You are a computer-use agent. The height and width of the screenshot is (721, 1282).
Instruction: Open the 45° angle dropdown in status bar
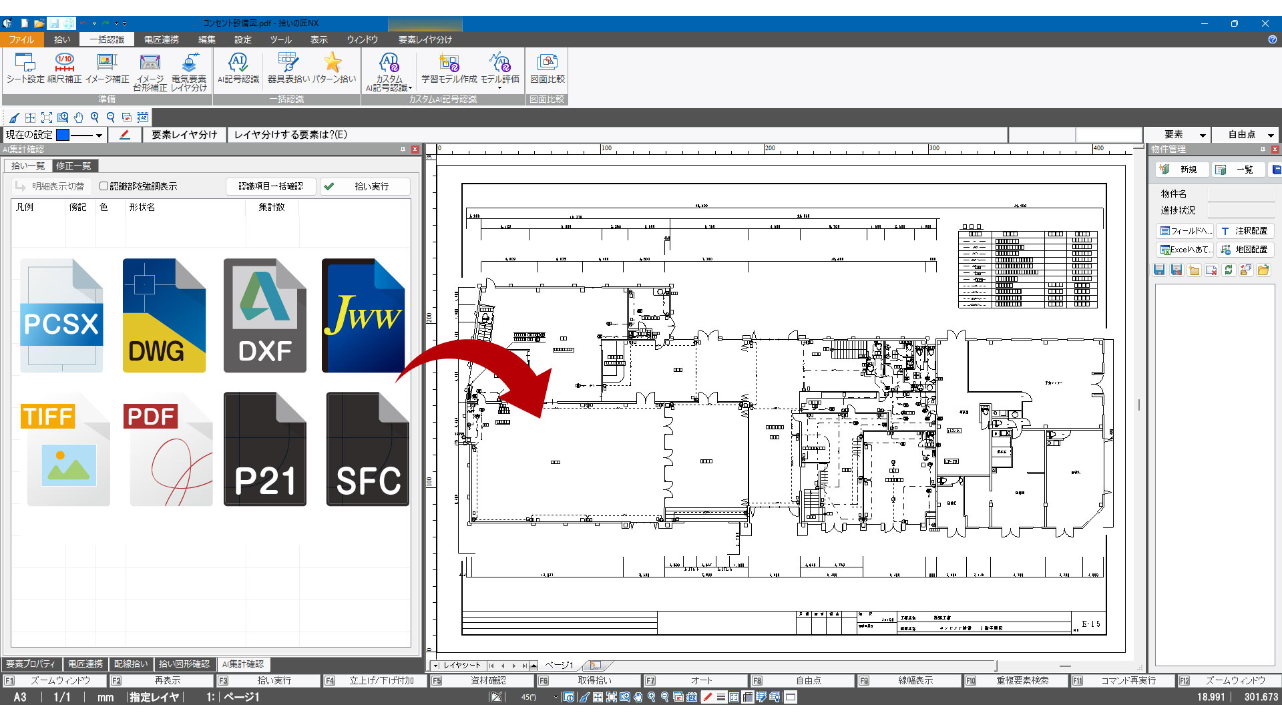[x=555, y=697]
